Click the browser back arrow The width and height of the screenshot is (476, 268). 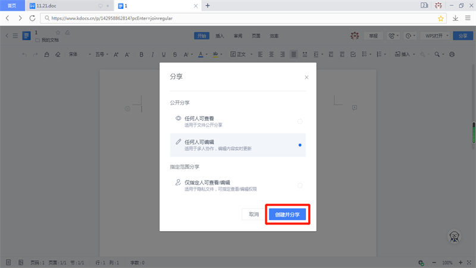click(8, 18)
